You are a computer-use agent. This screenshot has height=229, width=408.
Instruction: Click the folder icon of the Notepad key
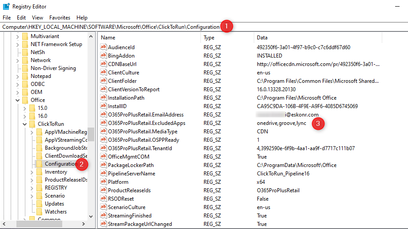point(25,76)
